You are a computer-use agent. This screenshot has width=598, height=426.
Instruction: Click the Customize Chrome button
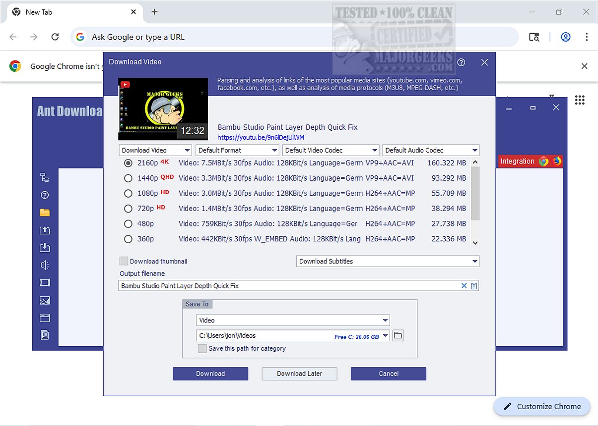tap(542, 406)
